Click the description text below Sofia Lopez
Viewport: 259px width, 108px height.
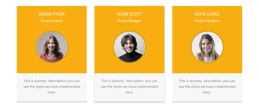[x=207, y=86]
